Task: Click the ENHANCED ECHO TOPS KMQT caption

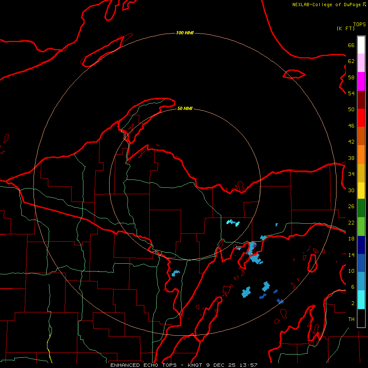Action: pyautogui.click(x=184, y=365)
